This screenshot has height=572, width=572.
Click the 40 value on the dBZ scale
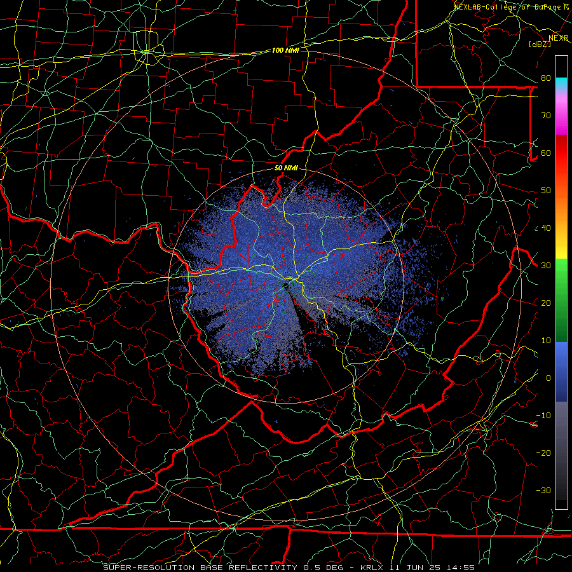click(x=546, y=228)
